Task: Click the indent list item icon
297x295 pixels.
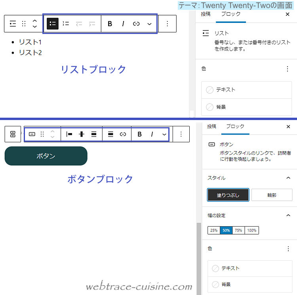Action: 92,24
